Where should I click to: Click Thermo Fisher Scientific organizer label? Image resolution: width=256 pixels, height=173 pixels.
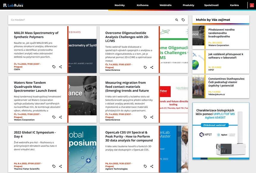27,169
